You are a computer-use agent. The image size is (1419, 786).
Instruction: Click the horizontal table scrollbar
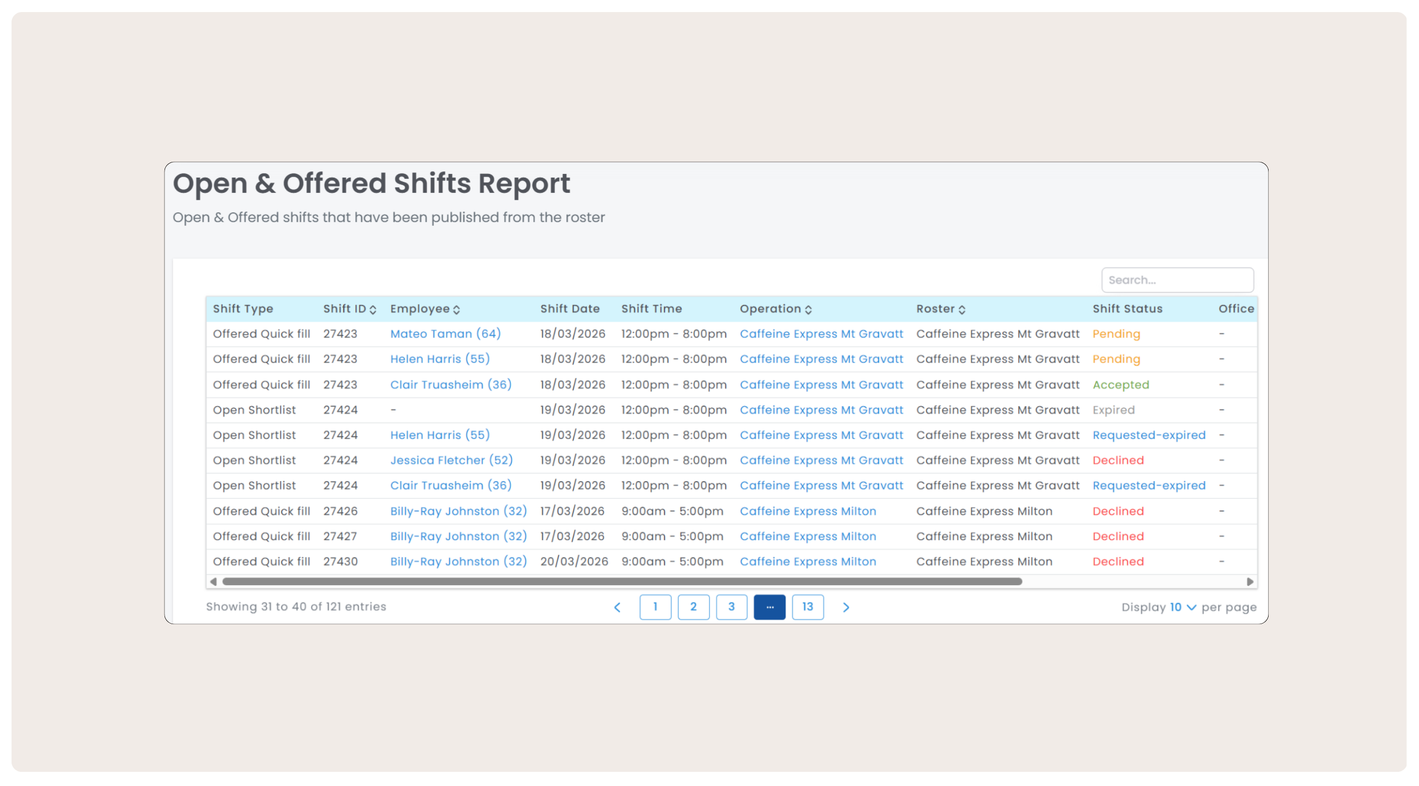[621, 582]
